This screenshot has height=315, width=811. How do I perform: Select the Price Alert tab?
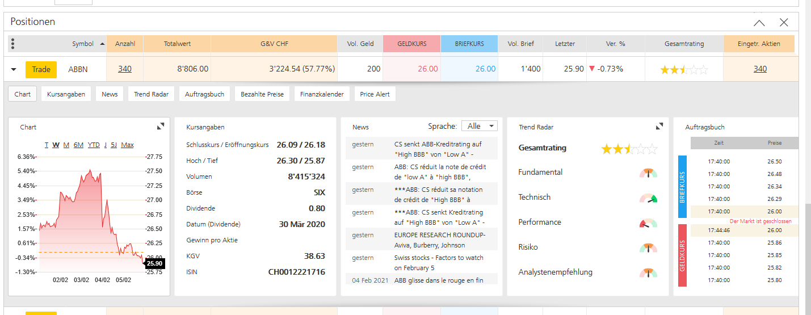[x=375, y=94]
